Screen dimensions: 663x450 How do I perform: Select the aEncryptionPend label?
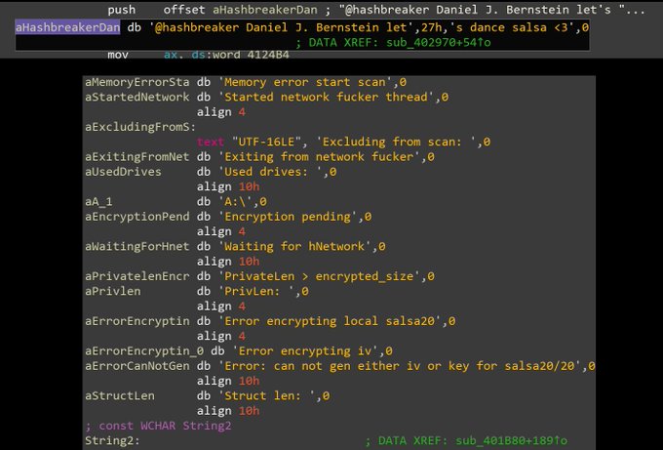pyautogui.click(x=137, y=217)
